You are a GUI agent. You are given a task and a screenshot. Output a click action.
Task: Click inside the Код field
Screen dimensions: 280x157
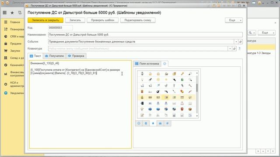tap(60, 28)
